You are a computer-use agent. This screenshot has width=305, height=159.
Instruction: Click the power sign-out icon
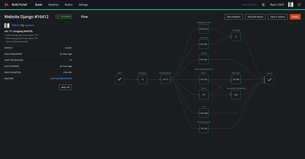(x=299, y=4)
